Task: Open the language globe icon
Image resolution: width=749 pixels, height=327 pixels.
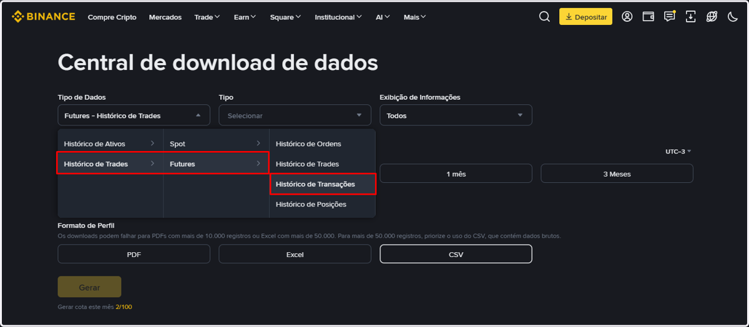Action: [712, 17]
